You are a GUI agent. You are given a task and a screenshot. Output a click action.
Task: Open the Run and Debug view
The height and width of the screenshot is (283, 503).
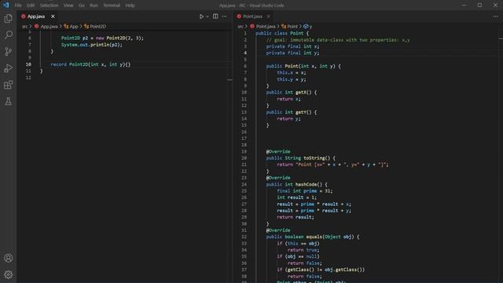(9, 68)
